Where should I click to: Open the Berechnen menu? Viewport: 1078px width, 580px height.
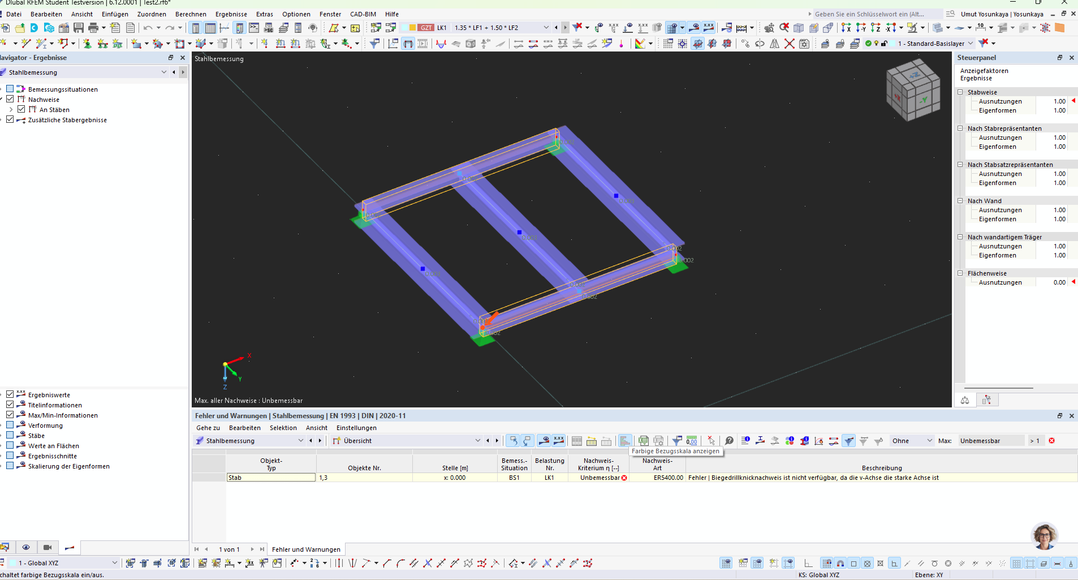pyautogui.click(x=191, y=14)
